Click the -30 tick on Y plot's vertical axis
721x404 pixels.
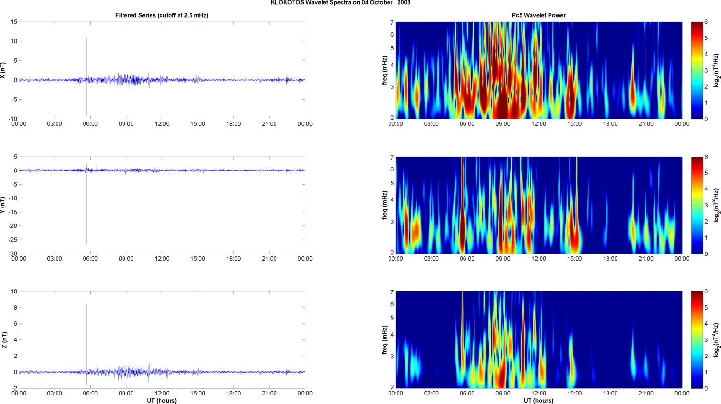(x=13, y=254)
